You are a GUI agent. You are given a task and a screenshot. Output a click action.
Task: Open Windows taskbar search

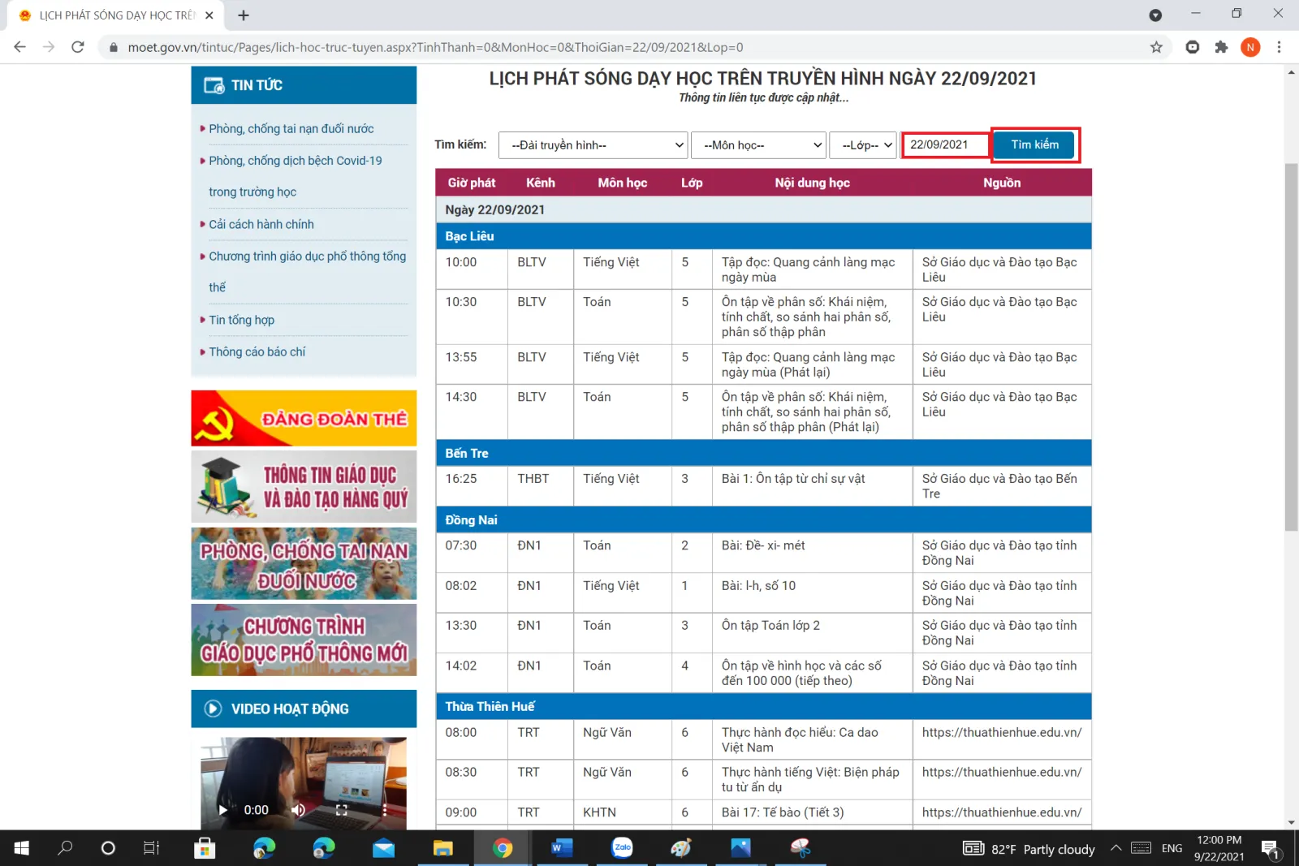pos(65,848)
